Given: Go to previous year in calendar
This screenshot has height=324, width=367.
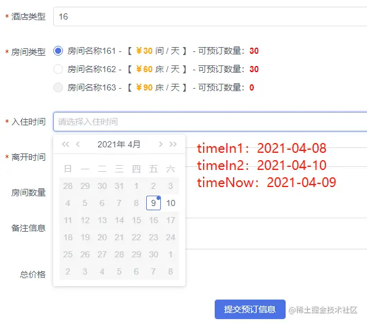Looking at the screenshot, I should pyautogui.click(x=65, y=144).
